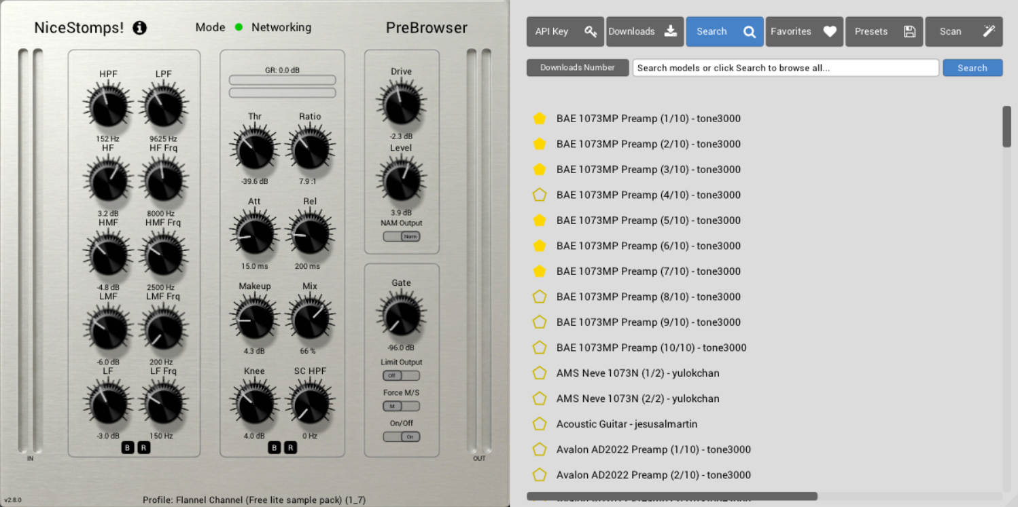This screenshot has height=507, width=1018.
Task: Add BAE 1073MP Preamp (4/10) to favorites
Action: pos(540,195)
